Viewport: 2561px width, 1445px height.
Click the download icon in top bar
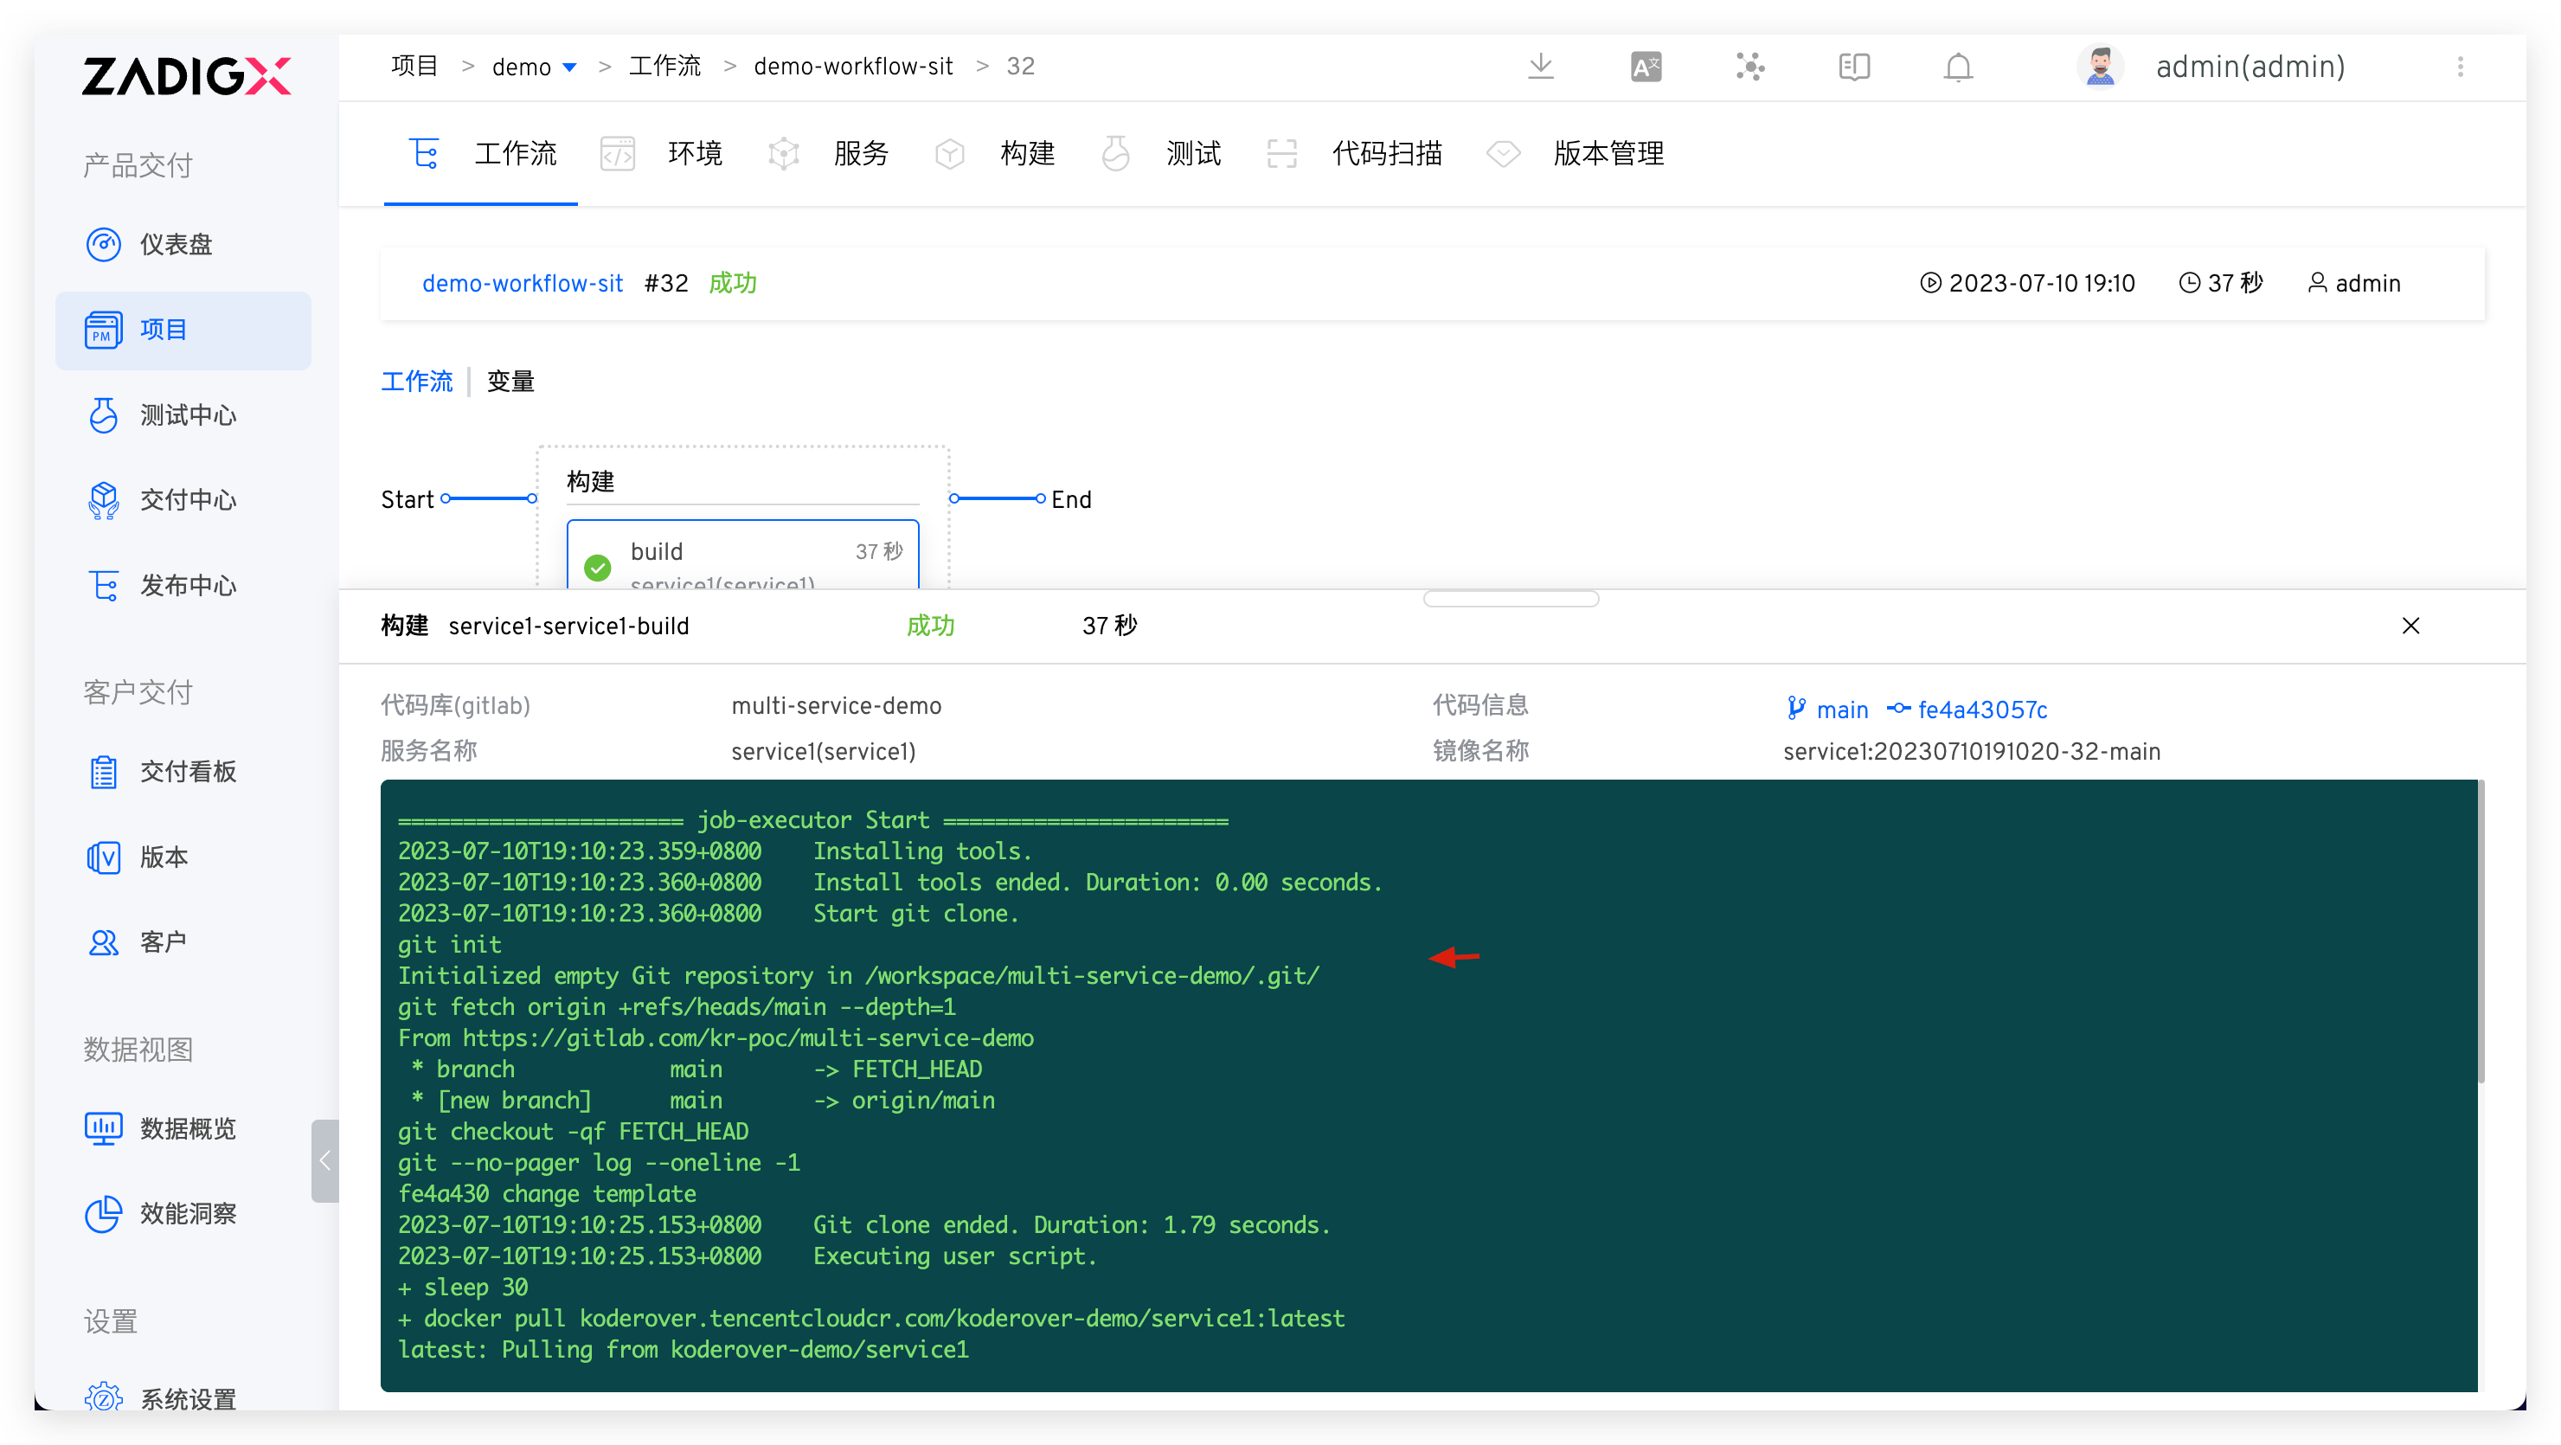point(1540,67)
